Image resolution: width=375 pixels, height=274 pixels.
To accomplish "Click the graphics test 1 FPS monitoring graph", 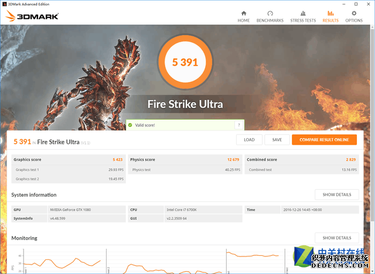I will click(62, 263).
